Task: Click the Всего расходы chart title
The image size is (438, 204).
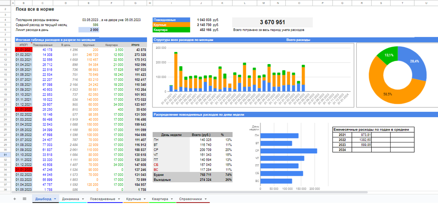Action: click(x=298, y=40)
